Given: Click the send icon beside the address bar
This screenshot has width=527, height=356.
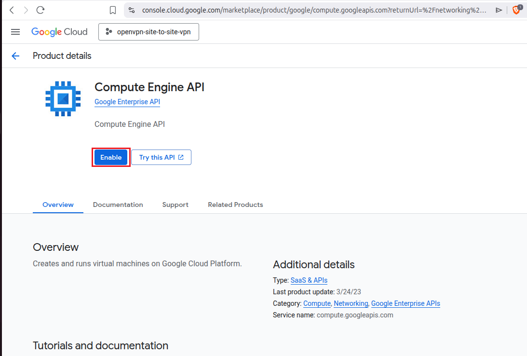Looking at the screenshot, I should click(499, 10).
